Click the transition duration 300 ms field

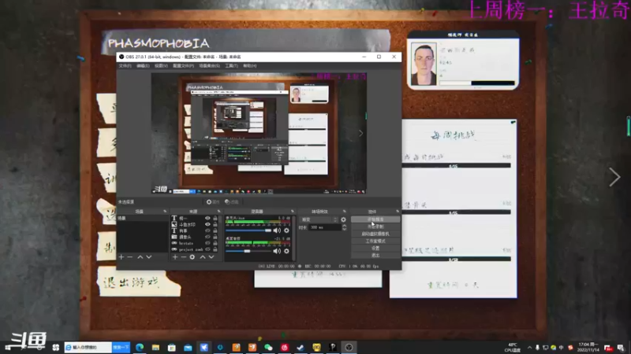(324, 227)
